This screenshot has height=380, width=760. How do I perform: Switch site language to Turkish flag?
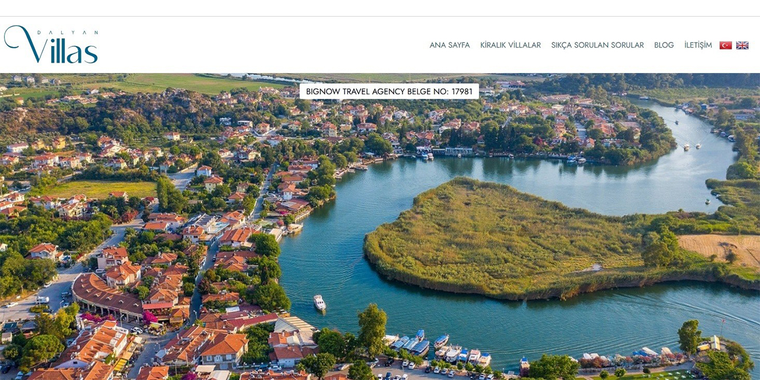pyautogui.click(x=726, y=45)
